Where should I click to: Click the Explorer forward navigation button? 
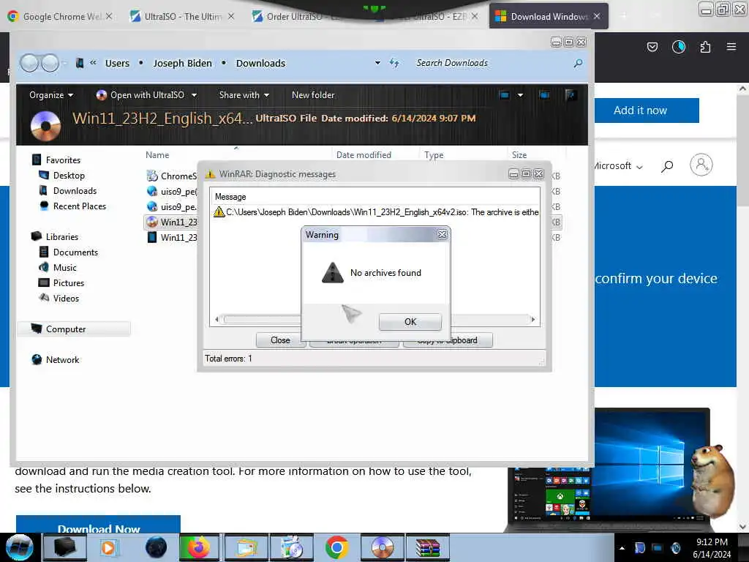(50, 63)
